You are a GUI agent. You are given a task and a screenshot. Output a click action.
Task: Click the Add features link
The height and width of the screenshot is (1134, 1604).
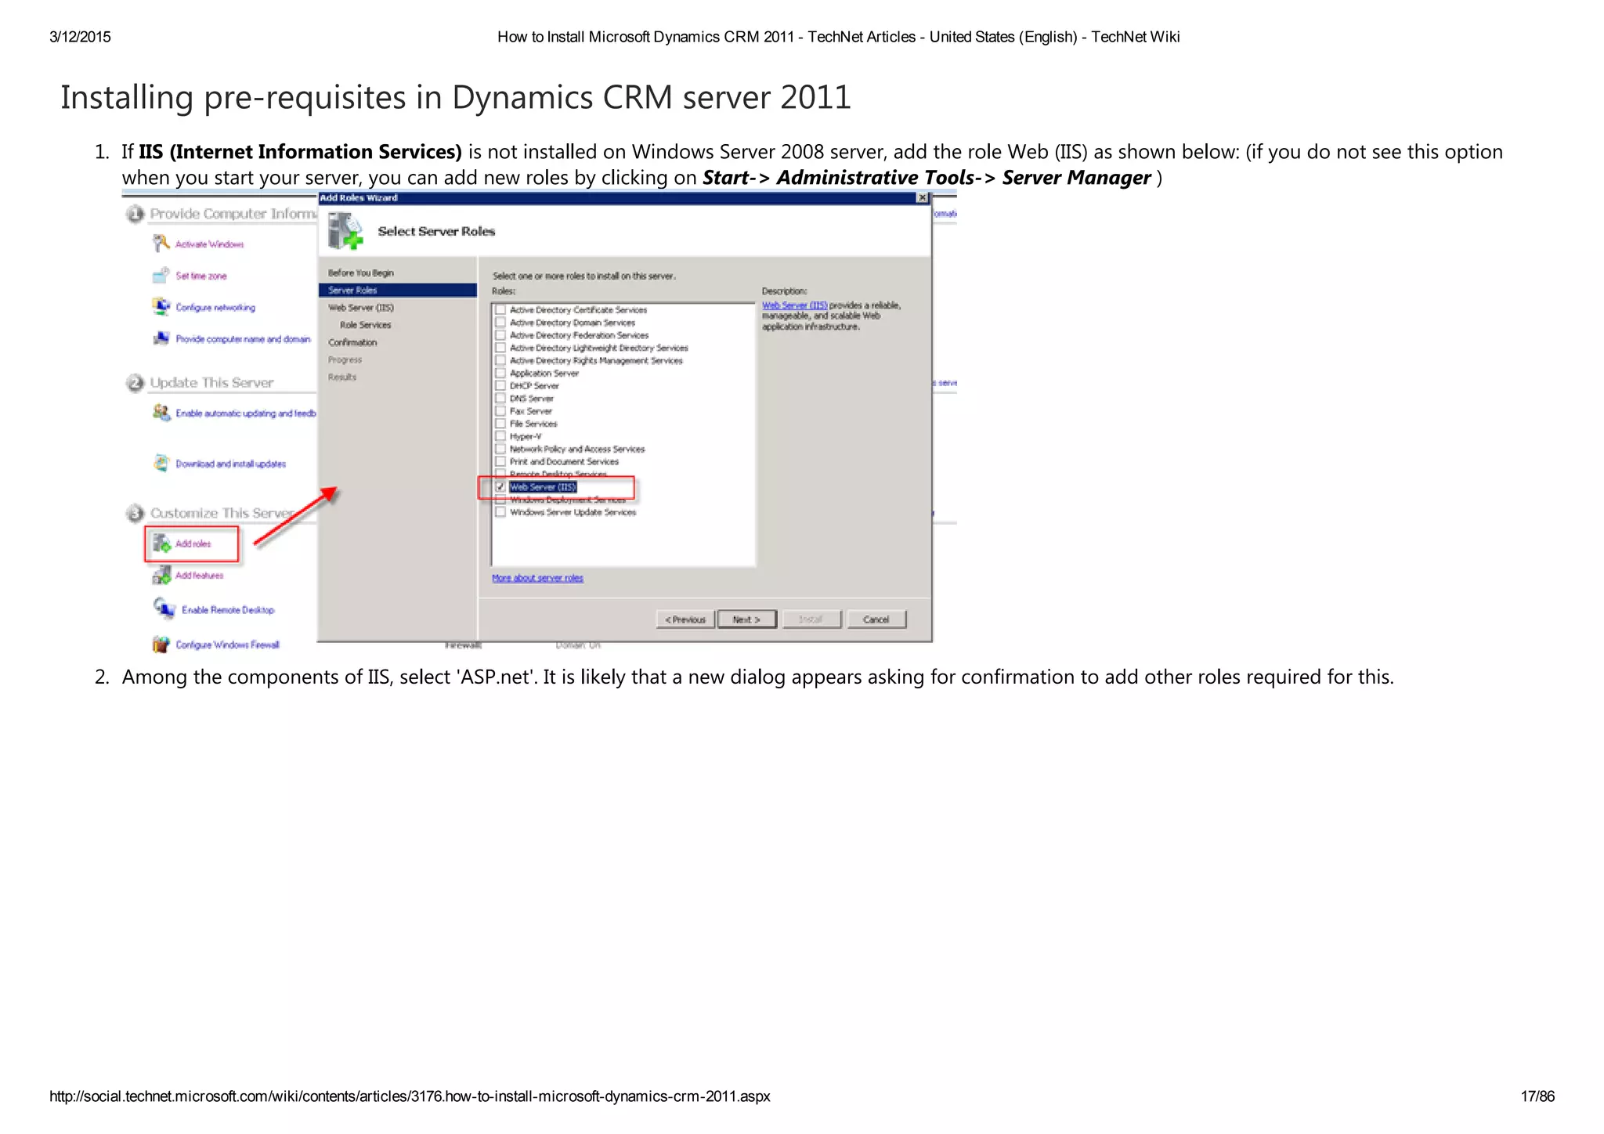200,576
